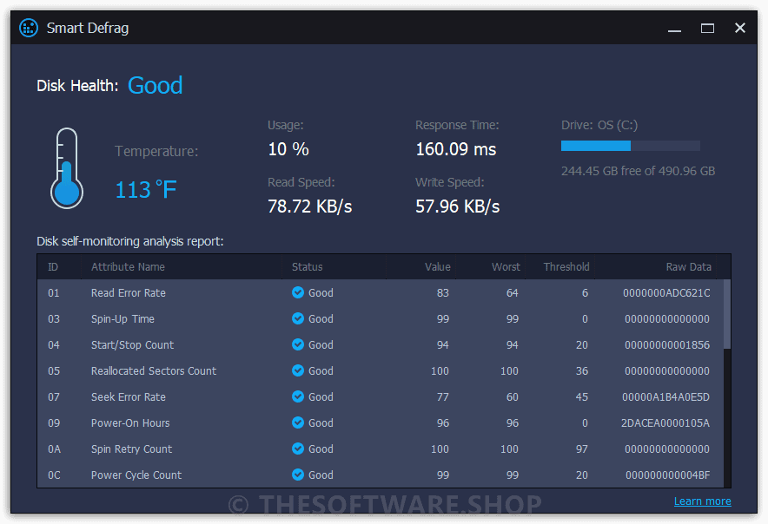Click the Value column header
This screenshot has width=768, height=524.
[x=437, y=266]
